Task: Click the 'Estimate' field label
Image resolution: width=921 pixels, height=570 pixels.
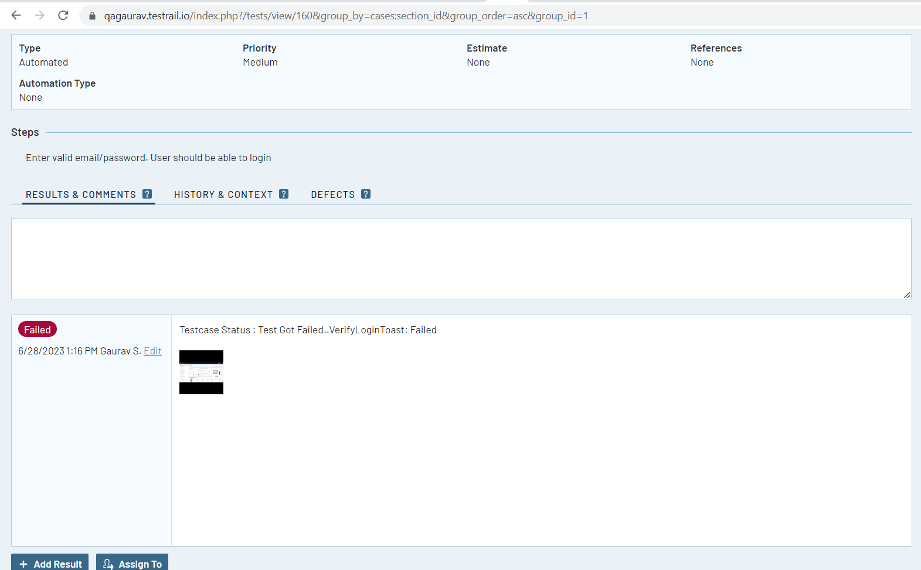Action: pos(487,48)
